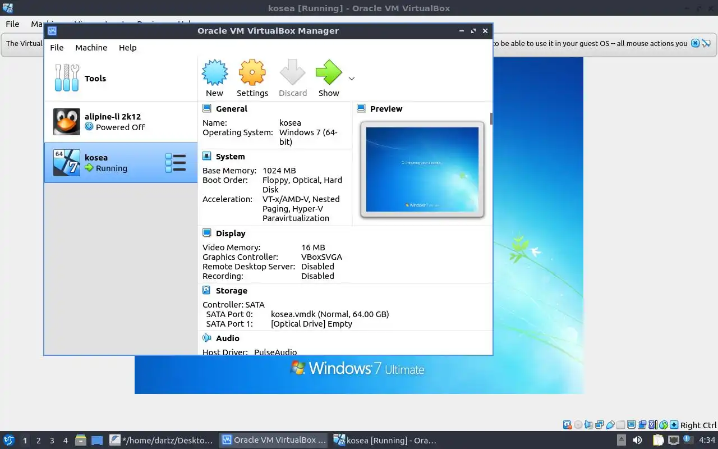The width and height of the screenshot is (718, 449).
Task: Click the VM preview thumbnail
Action: [422, 169]
